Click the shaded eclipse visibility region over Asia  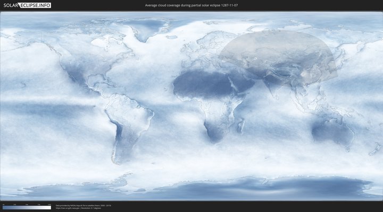pos(278,57)
